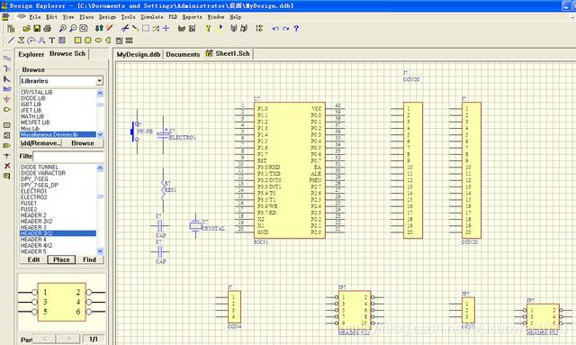
Task: Select the rounded rectangle drawing tool
Action: coord(88,41)
